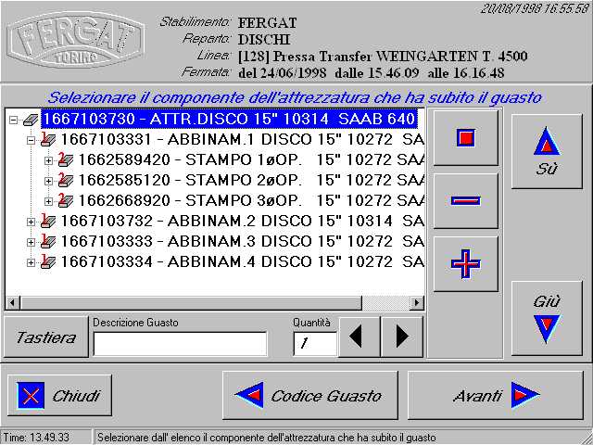The height and width of the screenshot is (445, 593).
Task: Click level-2 icon of item 1662589420
Action: 66,159
